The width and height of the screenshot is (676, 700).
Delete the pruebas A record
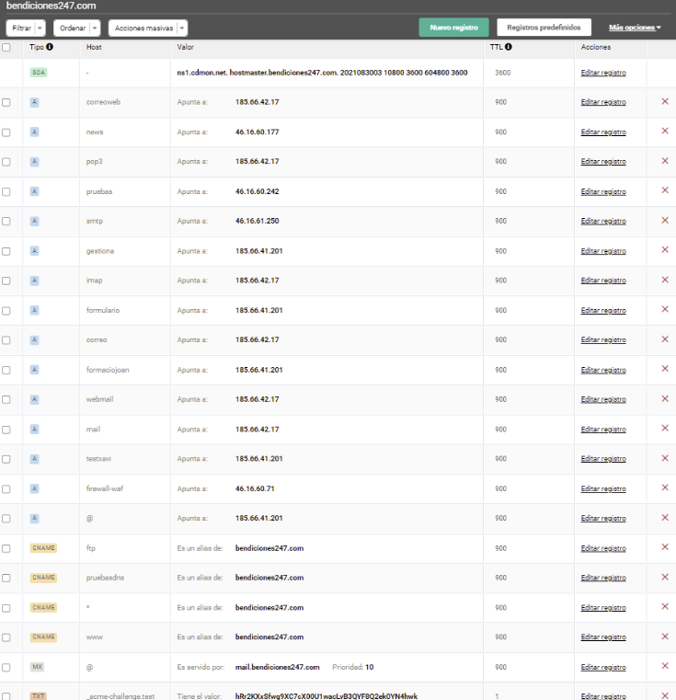pos(665,190)
